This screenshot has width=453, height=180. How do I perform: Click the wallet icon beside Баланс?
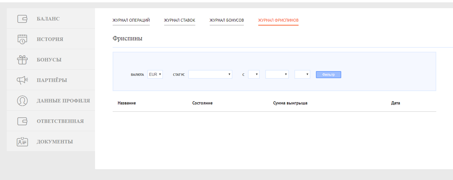tap(22, 19)
